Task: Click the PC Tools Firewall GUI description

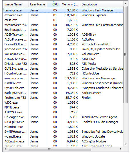Action: coord(96,45)
